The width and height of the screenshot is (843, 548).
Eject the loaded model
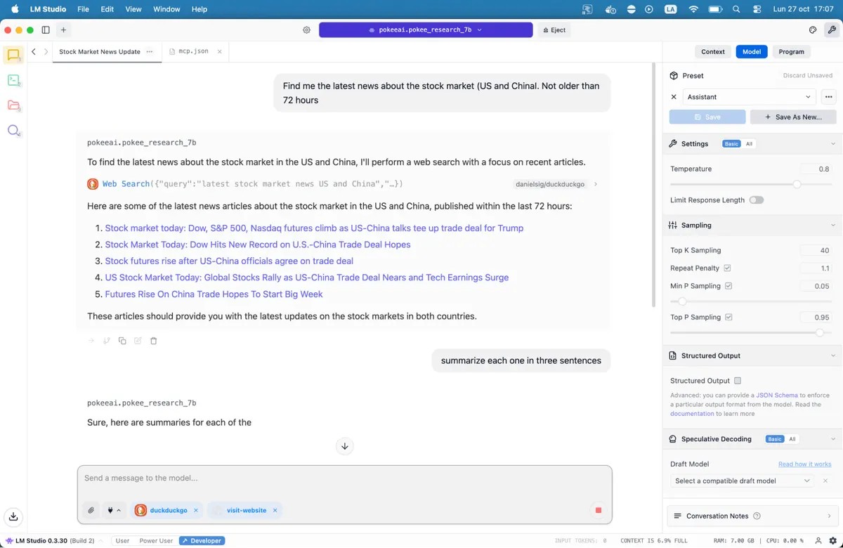[x=554, y=30]
